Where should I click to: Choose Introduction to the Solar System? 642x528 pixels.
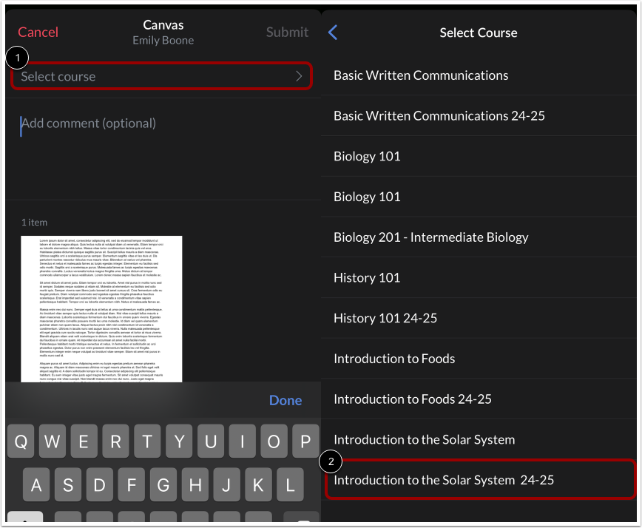point(479,439)
